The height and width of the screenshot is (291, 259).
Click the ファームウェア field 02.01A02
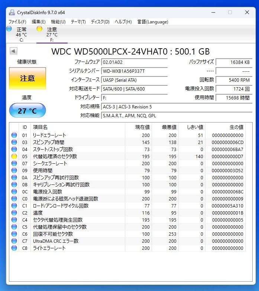tap(135, 62)
